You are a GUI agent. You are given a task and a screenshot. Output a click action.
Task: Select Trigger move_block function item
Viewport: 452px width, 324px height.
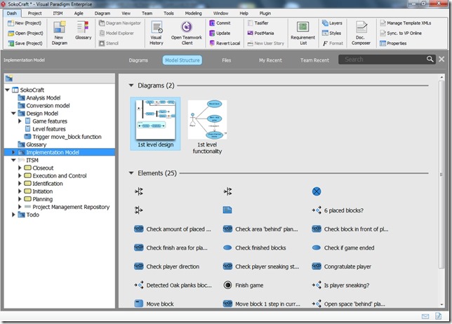(63, 137)
